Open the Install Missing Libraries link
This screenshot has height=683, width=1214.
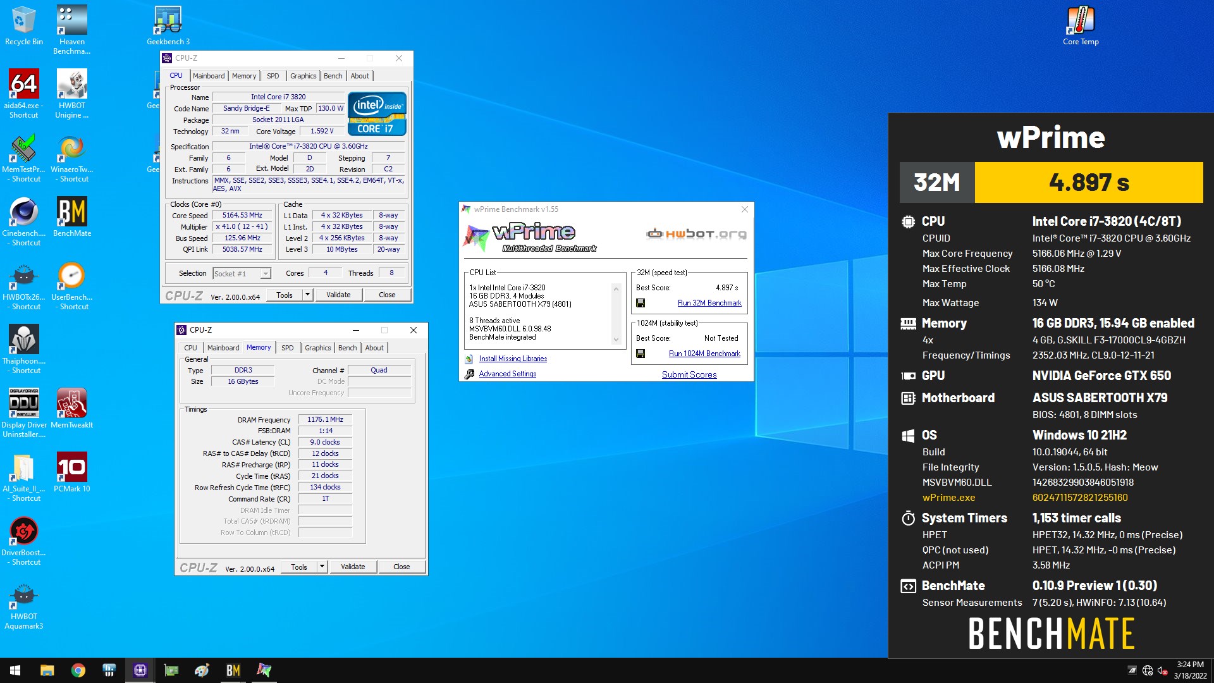[x=513, y=359]
